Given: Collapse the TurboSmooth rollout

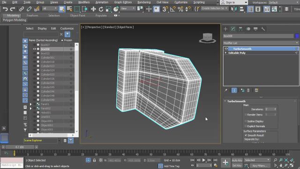Looking at the screenshot, I should click(x=225, y=101).
